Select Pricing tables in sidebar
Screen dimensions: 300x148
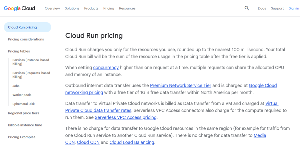(x=19, y=51)
